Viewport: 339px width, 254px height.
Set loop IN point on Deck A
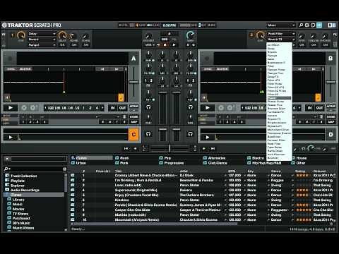[113, 108]
